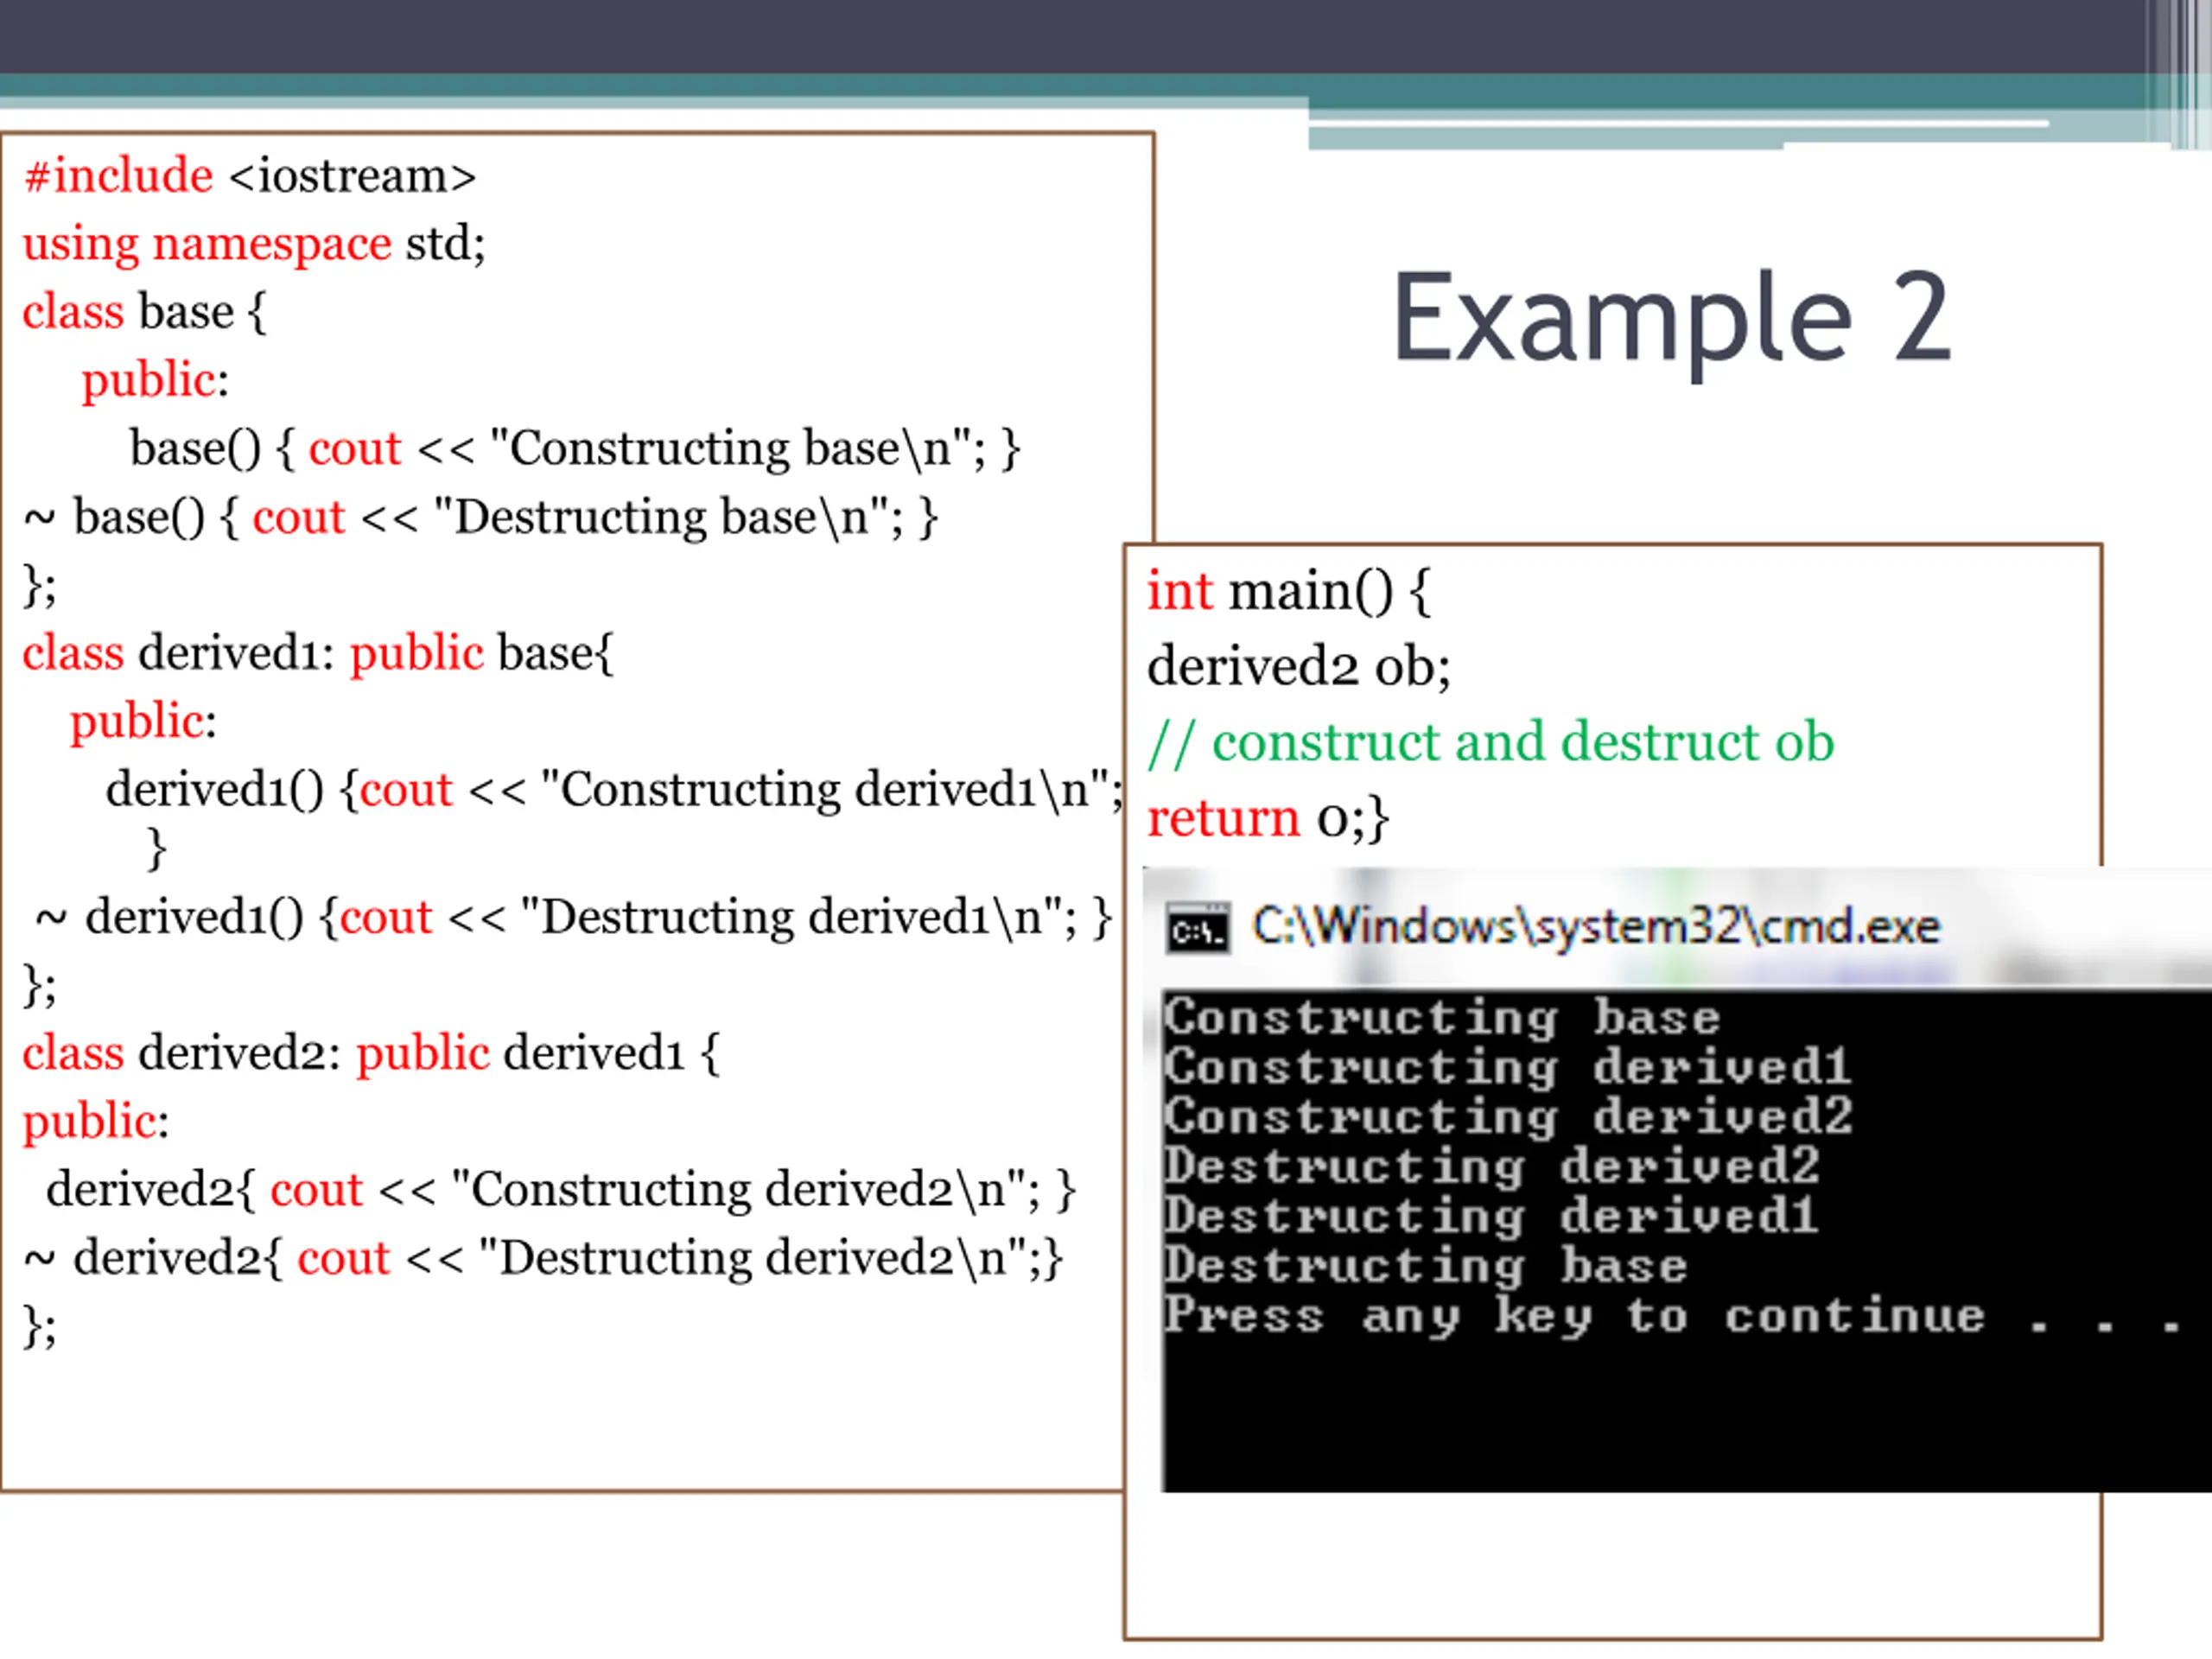Viewport: 2212px width, 1659px height.
Task: Click derived2 constructor cout line
Action: click(560, 1190)
